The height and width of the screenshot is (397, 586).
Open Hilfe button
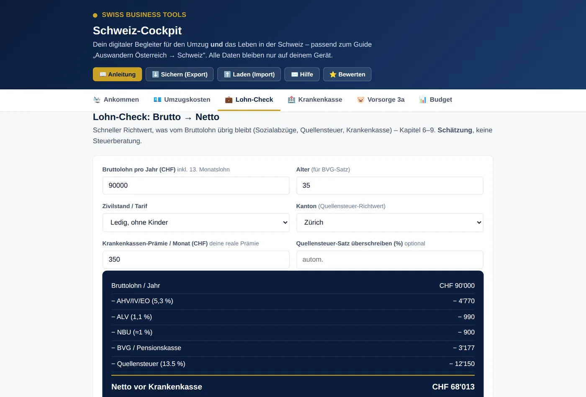(302, 74)
